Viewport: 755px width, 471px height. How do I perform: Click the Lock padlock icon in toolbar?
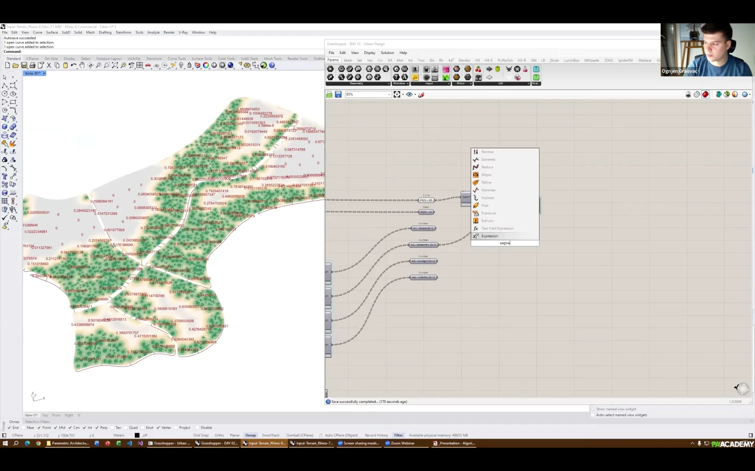(x=189, y=65)
